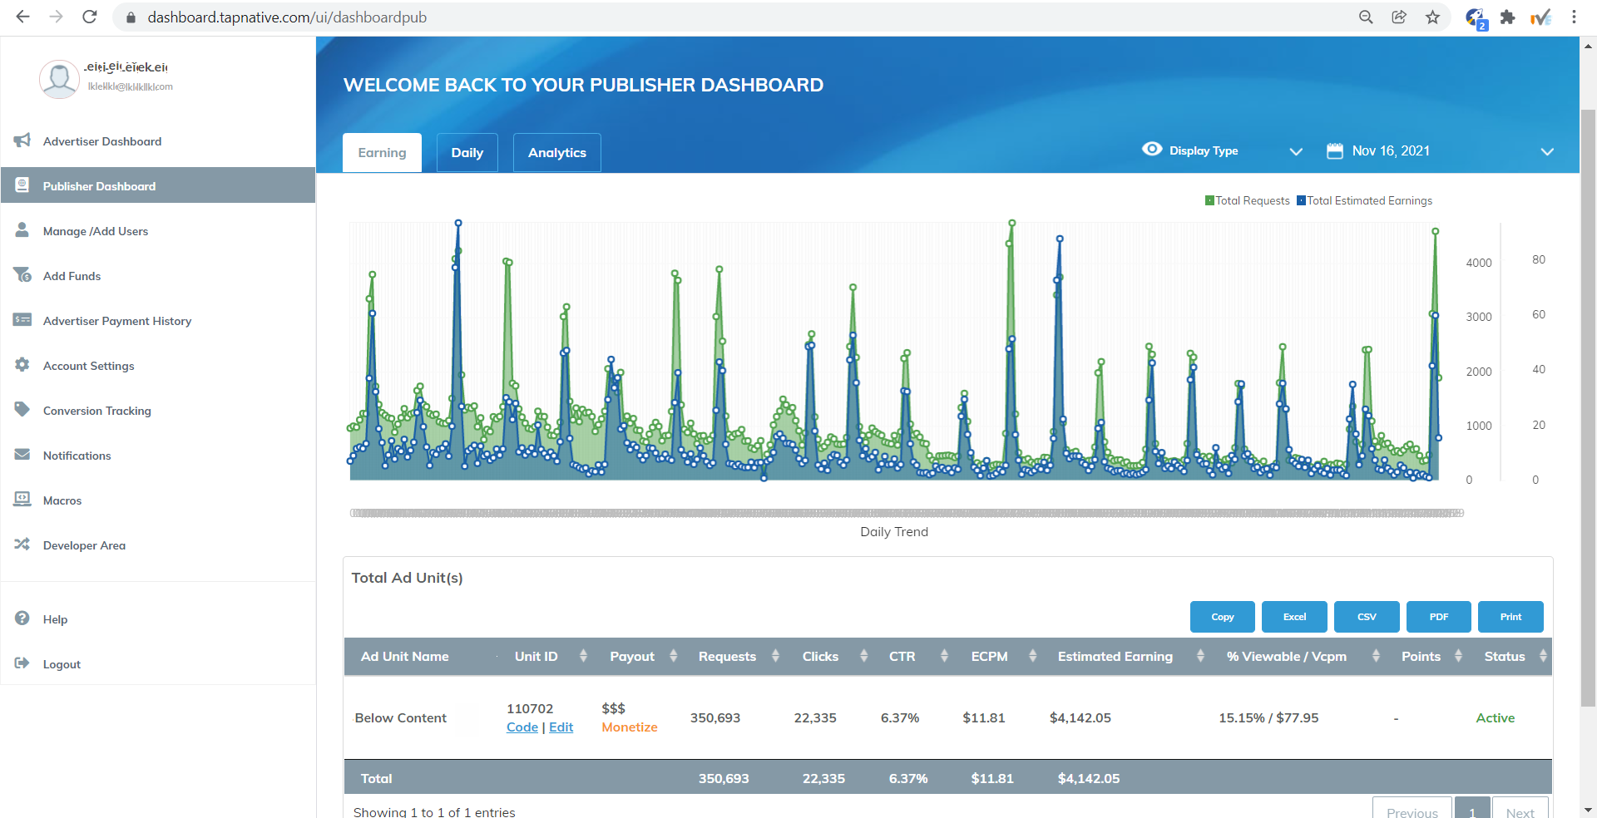Click the Developer Area shuffle icon
Viewport: 1597px width, 818px height.
pyautogui.click(x=22, y=545)
